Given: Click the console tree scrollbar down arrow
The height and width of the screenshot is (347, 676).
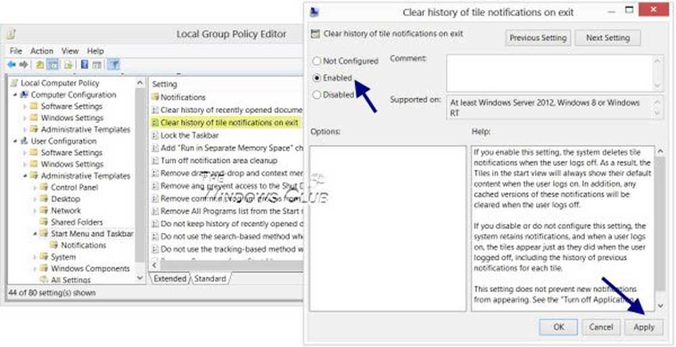Looking at the screenshot, I should (140, 279).
